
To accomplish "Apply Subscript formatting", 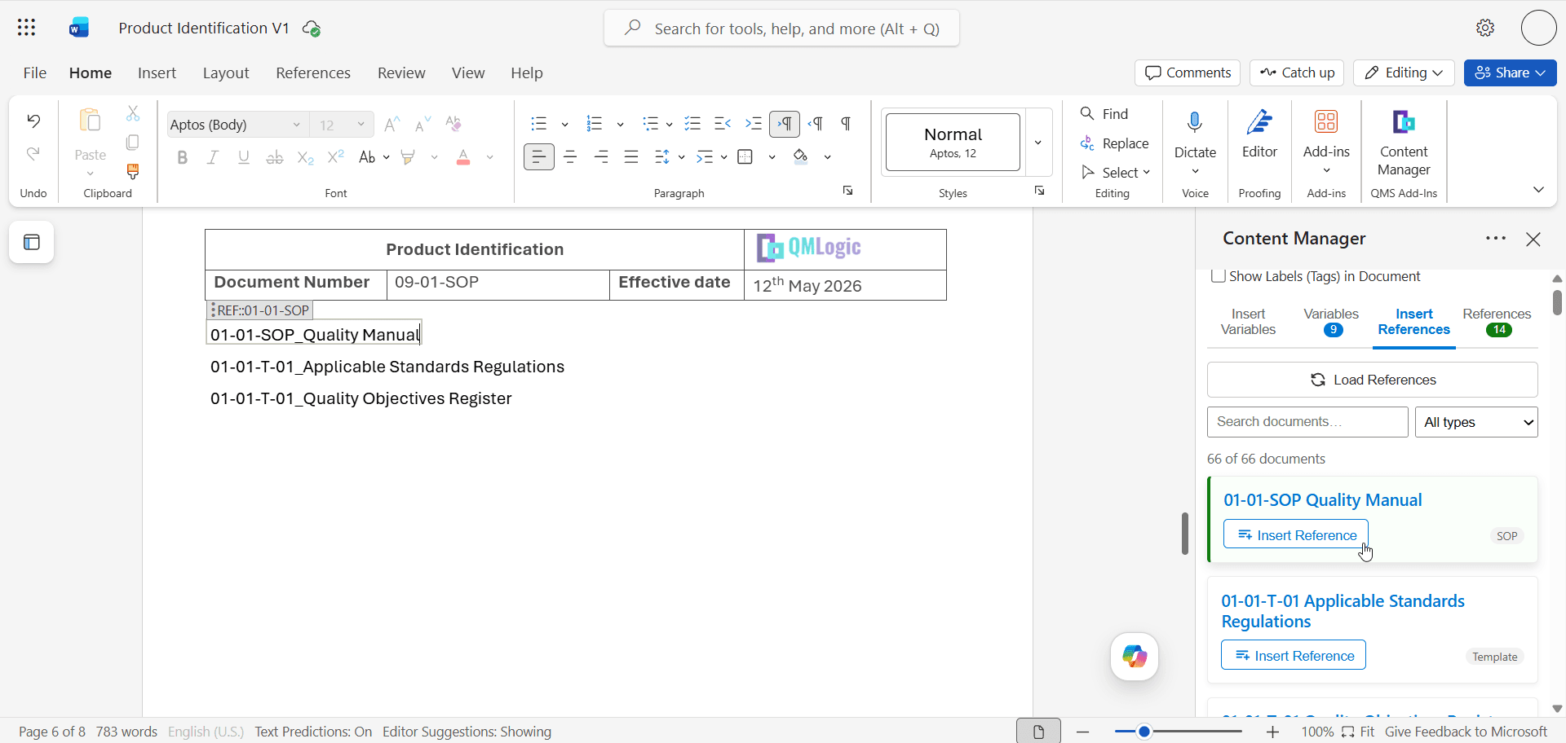I will tap(305, 157).
